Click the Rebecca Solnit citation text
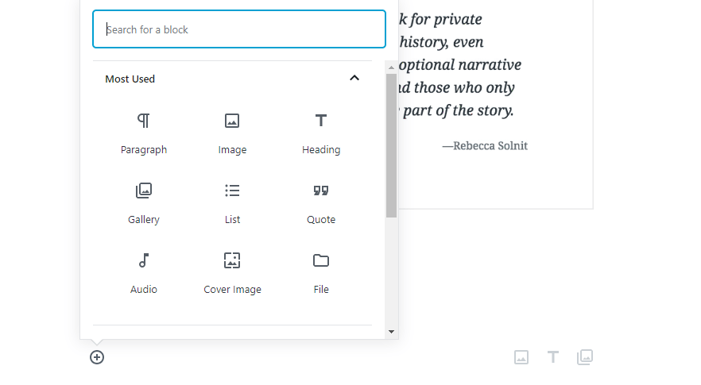 coord(485,146)
